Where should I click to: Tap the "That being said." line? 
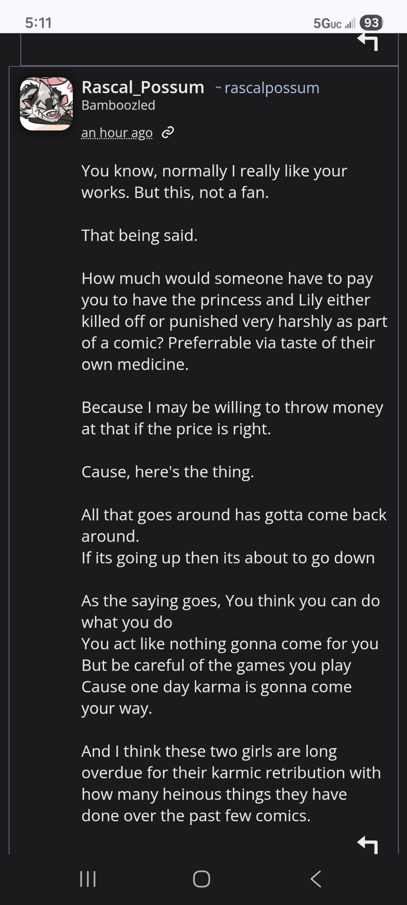point(139,235)
